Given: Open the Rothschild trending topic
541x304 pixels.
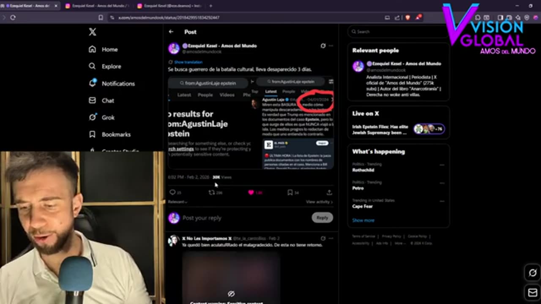Looking at the screenshot, I should (x=362, y=170).
